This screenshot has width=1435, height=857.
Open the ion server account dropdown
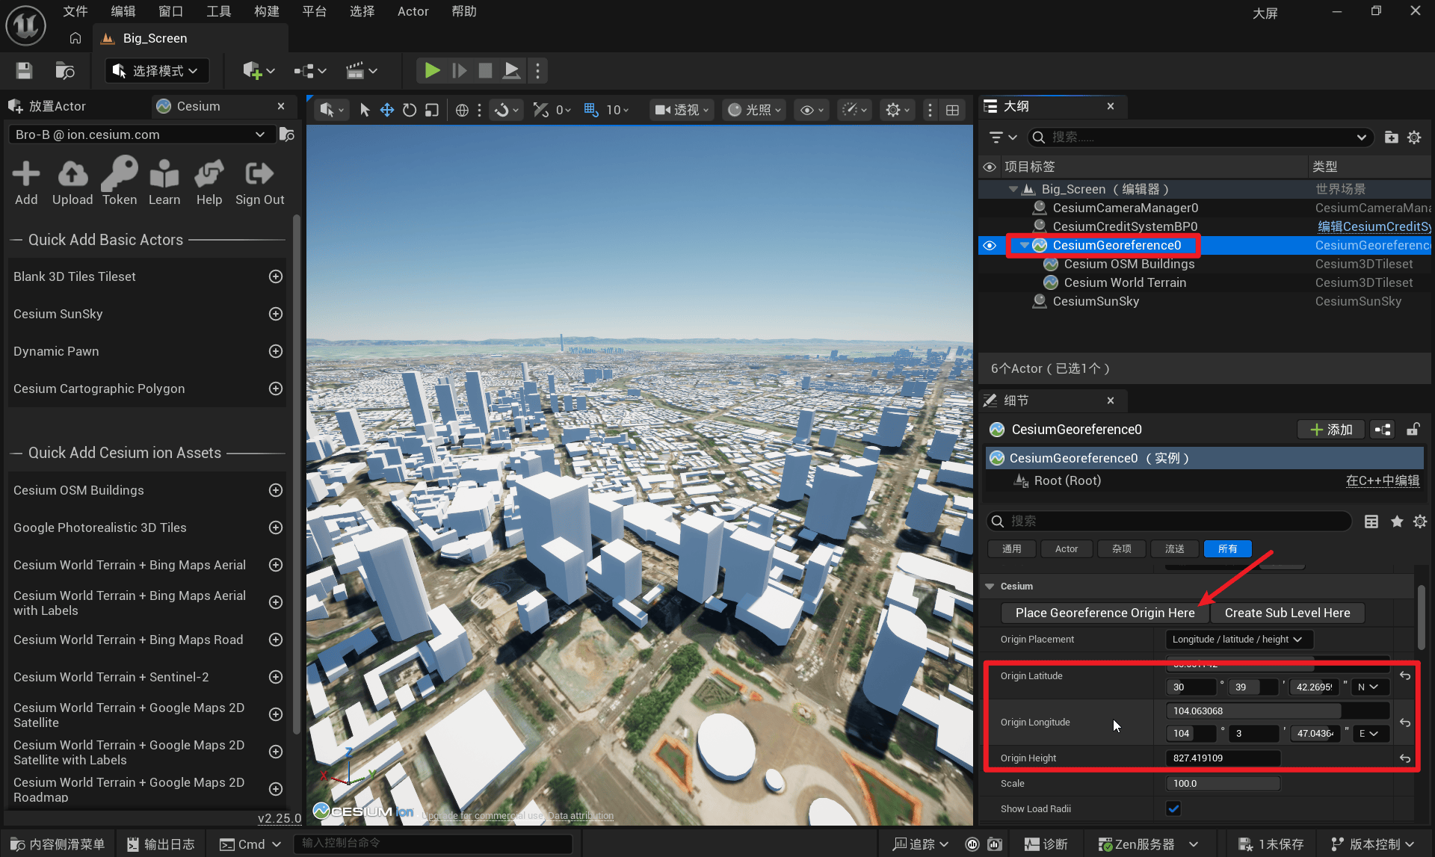coord(140,134)
